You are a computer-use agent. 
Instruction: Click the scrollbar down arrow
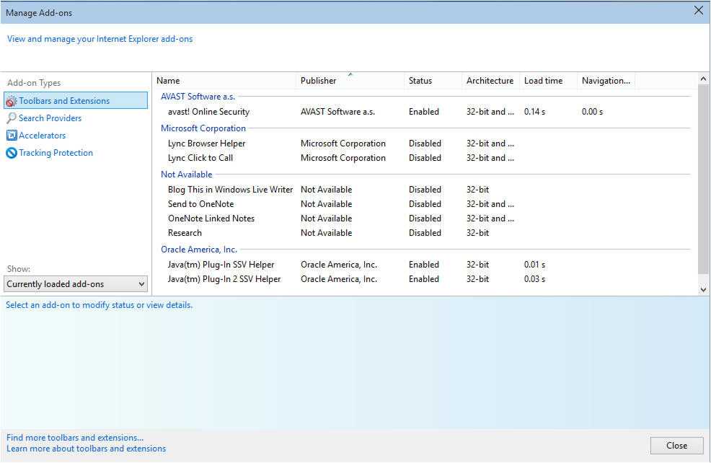[x=703, y=289]
